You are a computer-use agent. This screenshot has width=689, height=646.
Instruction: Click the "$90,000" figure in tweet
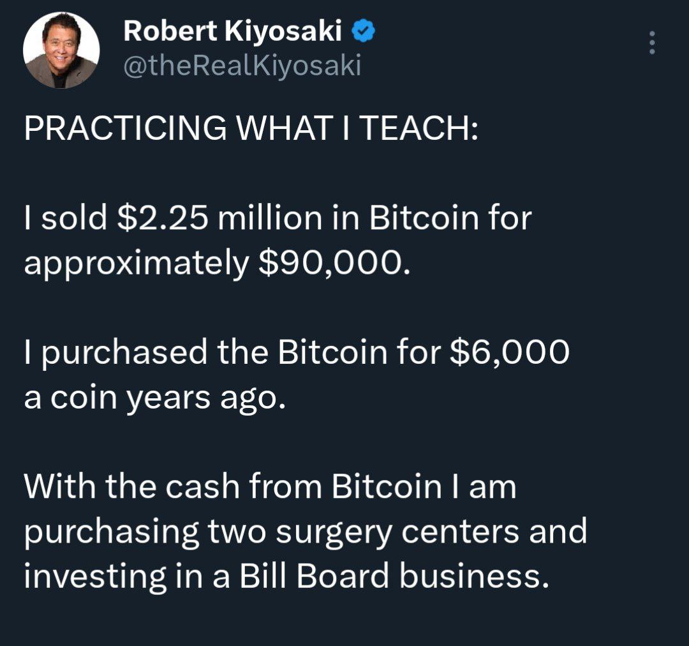pos(331,262)
